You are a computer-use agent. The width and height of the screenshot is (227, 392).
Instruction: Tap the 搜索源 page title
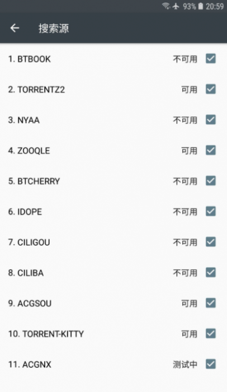click(x=54, y=28)
